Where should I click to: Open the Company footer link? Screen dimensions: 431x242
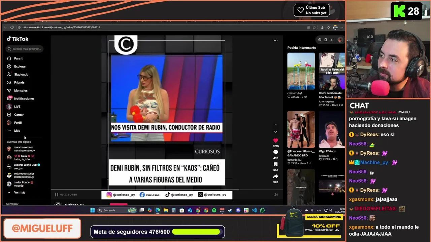12,204
